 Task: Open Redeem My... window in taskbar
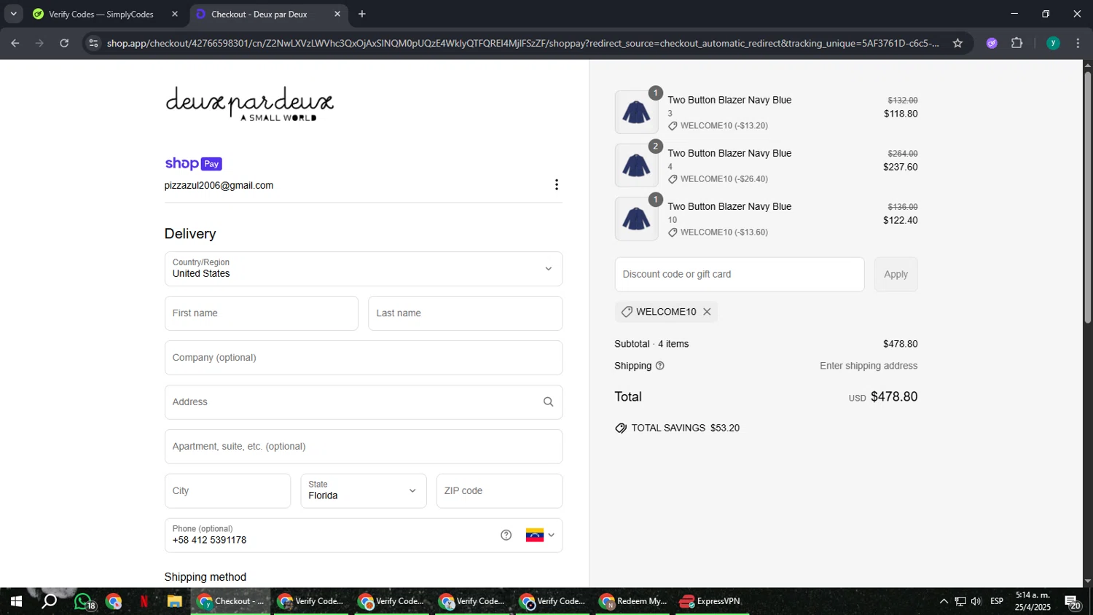click(x=634, y=602)
